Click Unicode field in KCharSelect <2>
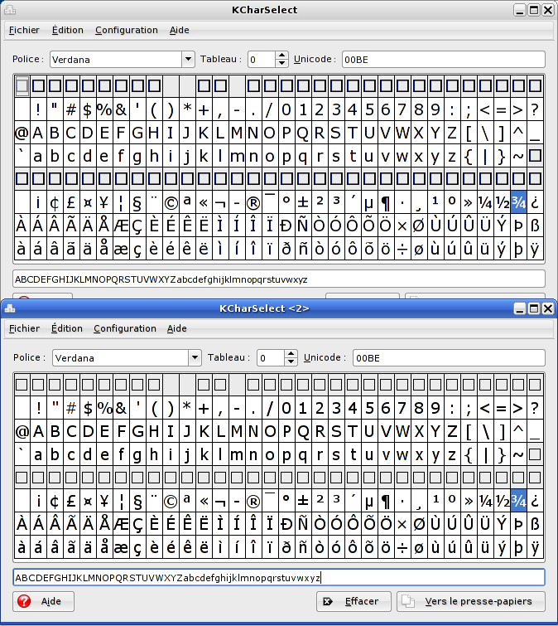 click(449, 357)
